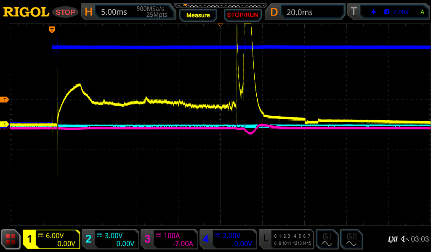Open the function navigation menu icon
Image resolution: width=431 pixels, height=252 pixels.
point(11,239)
